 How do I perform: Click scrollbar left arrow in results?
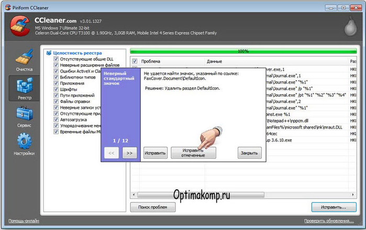[x=134, y=194]
